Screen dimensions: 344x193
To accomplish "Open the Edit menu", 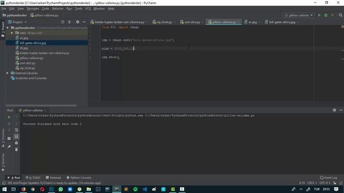I will point(12,9).
